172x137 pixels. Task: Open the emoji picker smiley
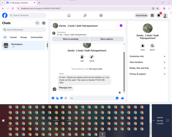117,98
